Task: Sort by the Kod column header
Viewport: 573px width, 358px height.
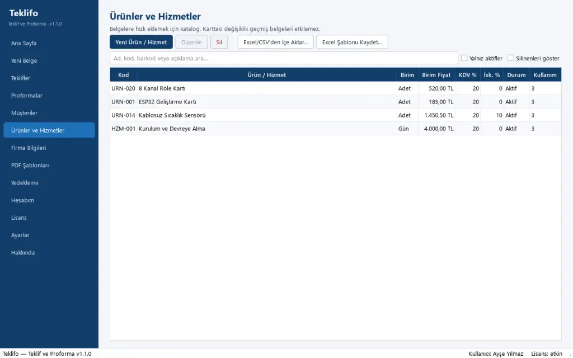Action: tap(124, 75)
